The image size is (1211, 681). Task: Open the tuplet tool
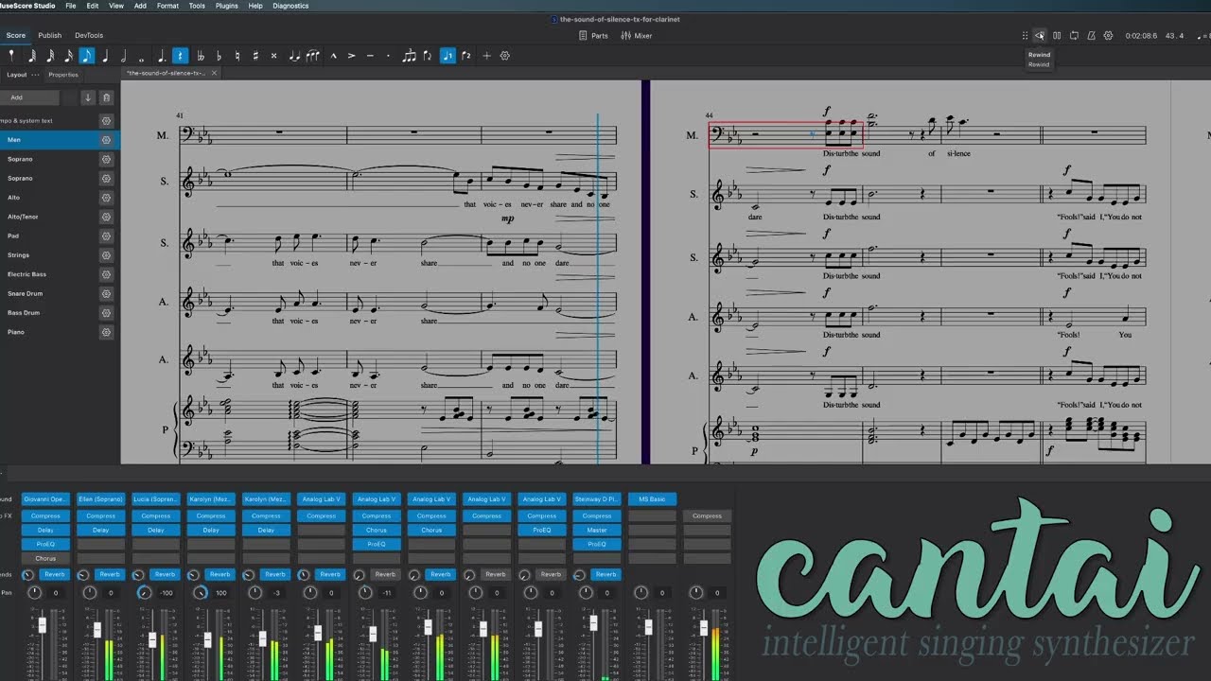pyautogui.click(x=409, y=56)
